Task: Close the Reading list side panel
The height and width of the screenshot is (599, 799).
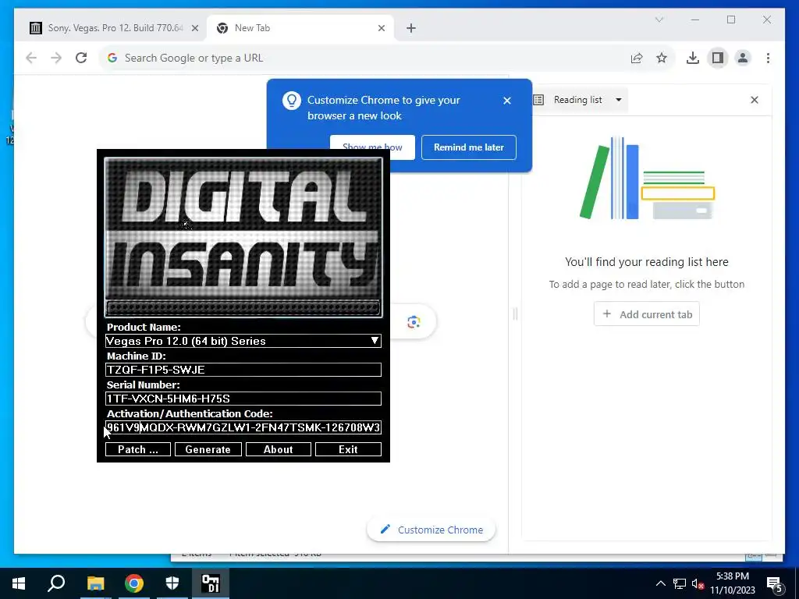Action: click(x=755, y=100)
